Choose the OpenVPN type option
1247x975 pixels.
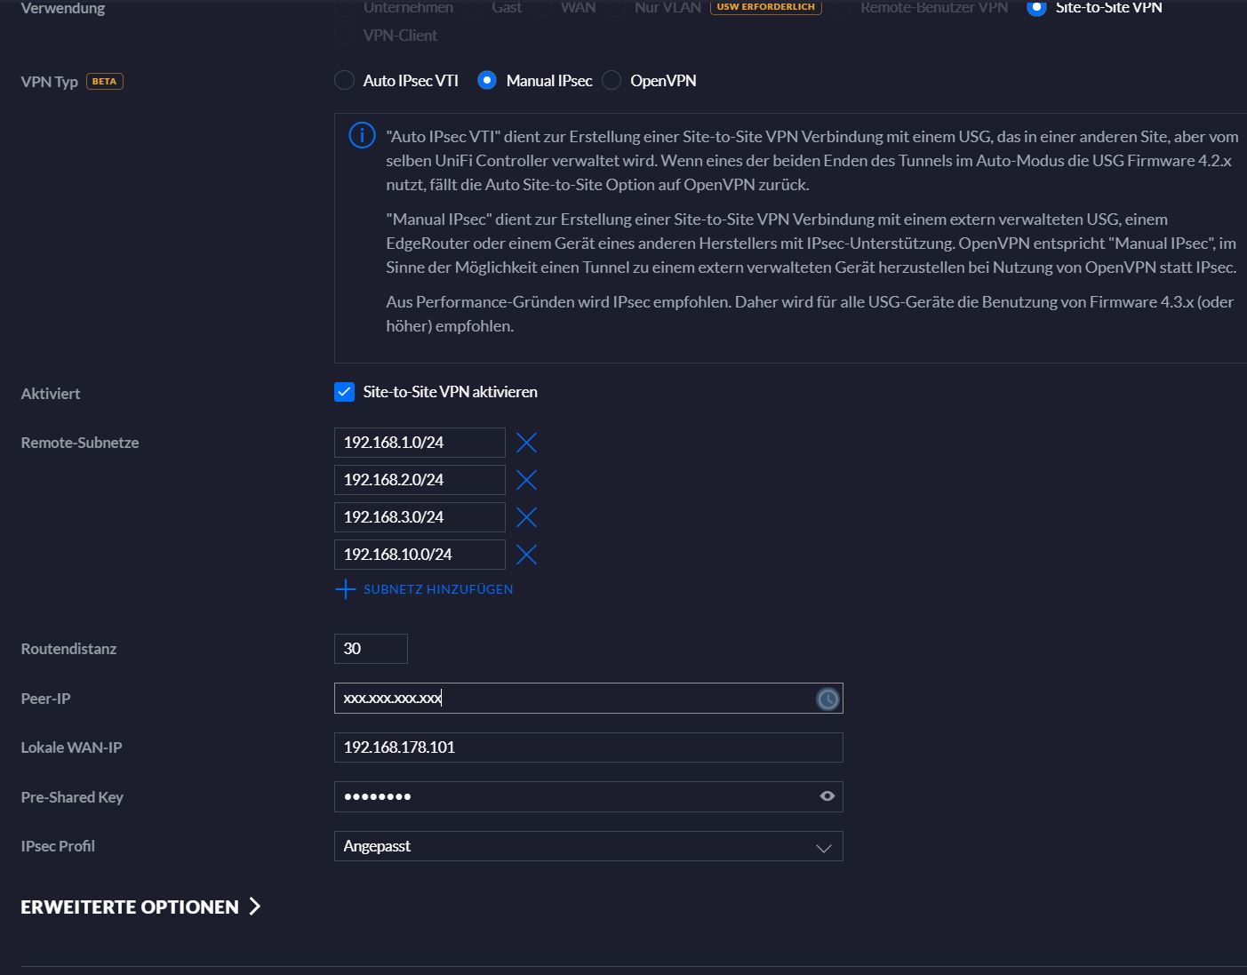(612, 81)
